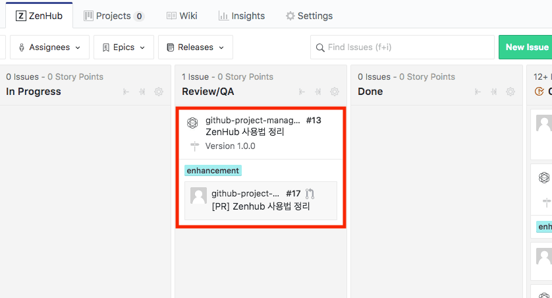This screenshot has width=552, height=298.
Task: Click the pull request icon beside #17
Action: 310,194
